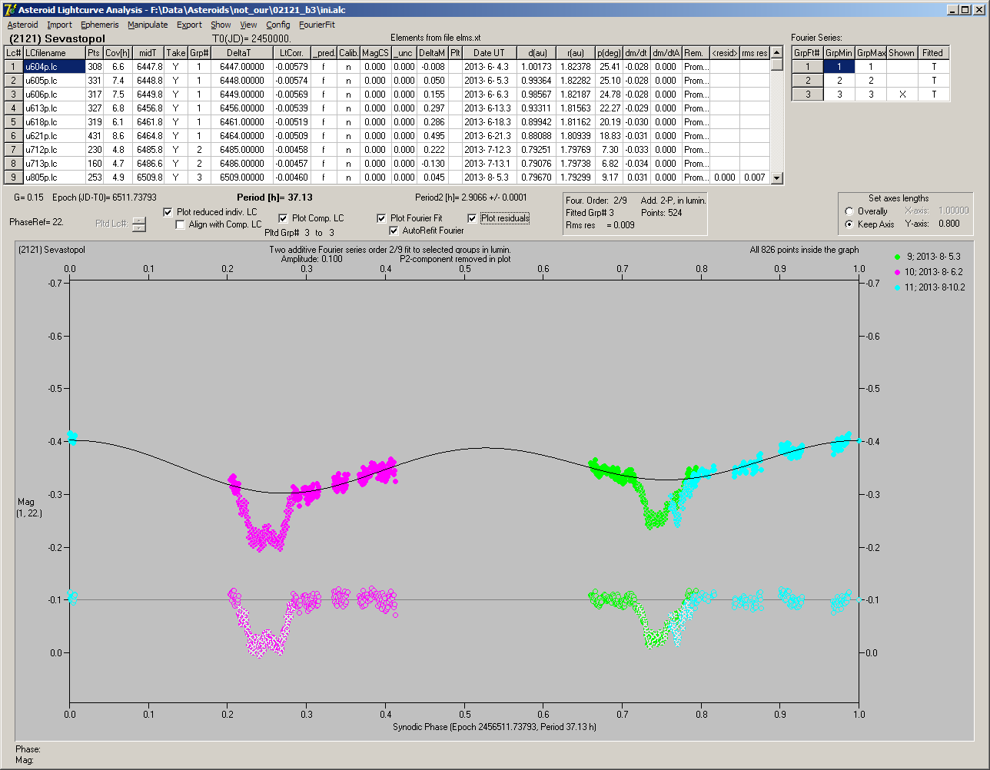
Task: Click the Date UT column header
Action: point(489,53)
